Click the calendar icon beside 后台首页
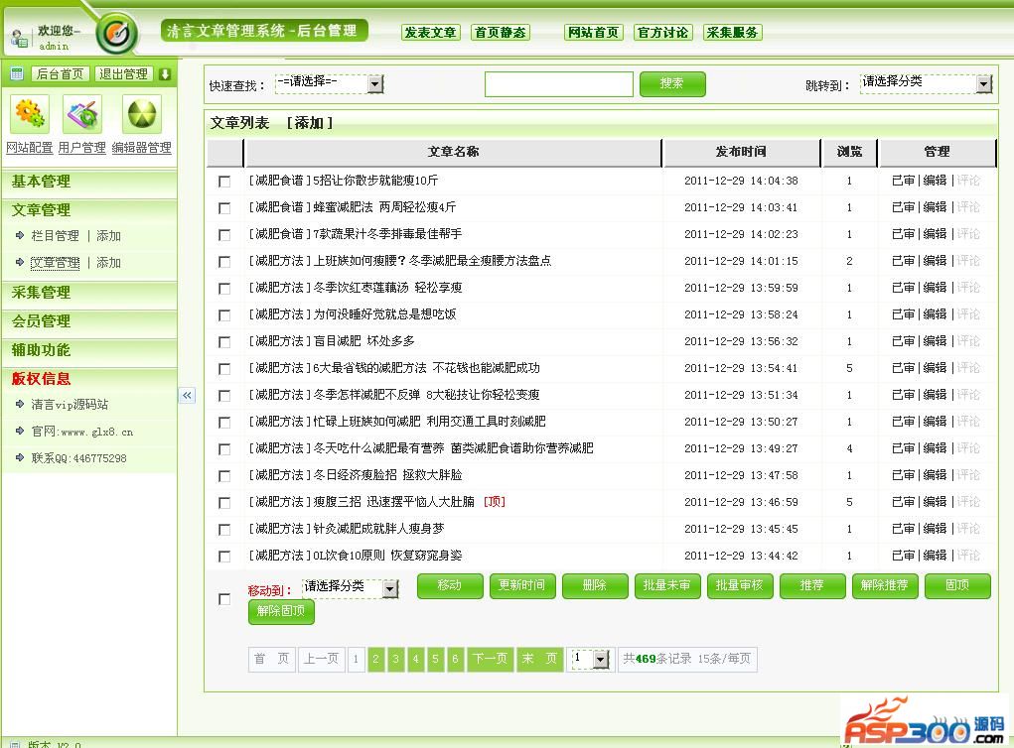 (17, 73)
